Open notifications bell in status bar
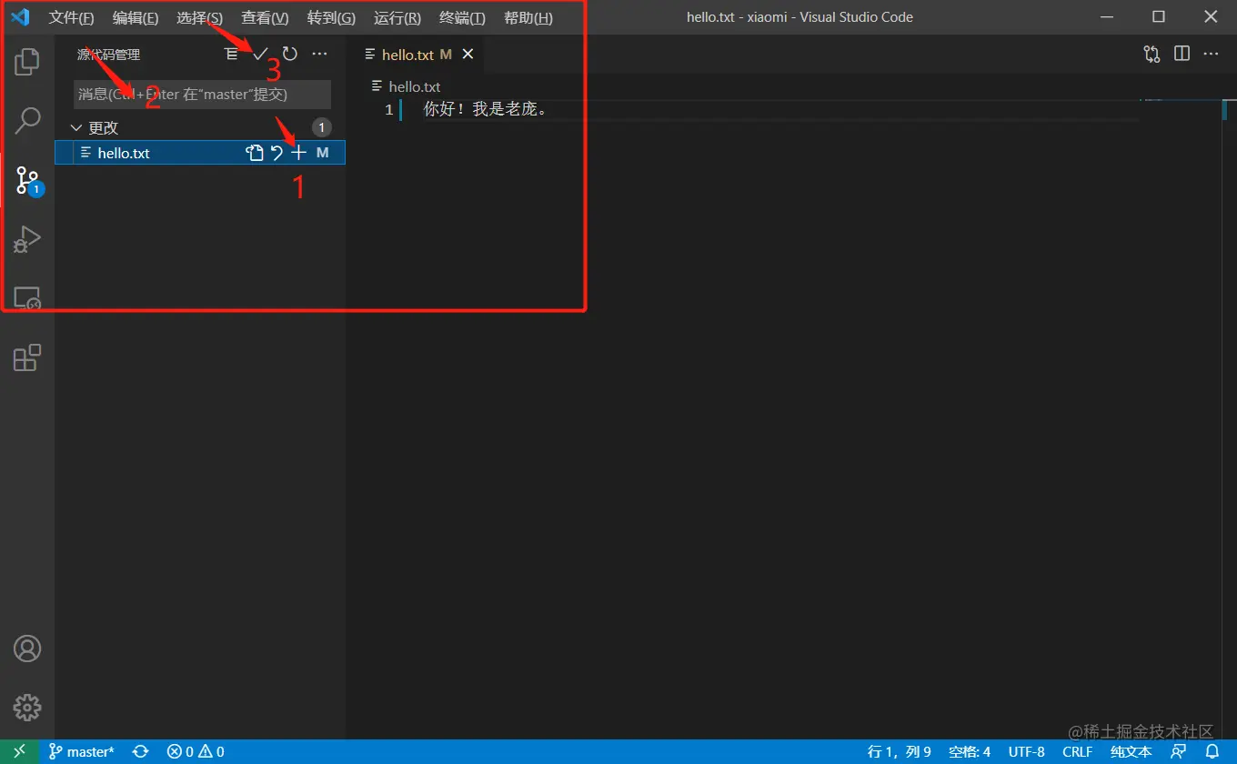Viewport: 1237px width, 764px height. point(1212,751)
